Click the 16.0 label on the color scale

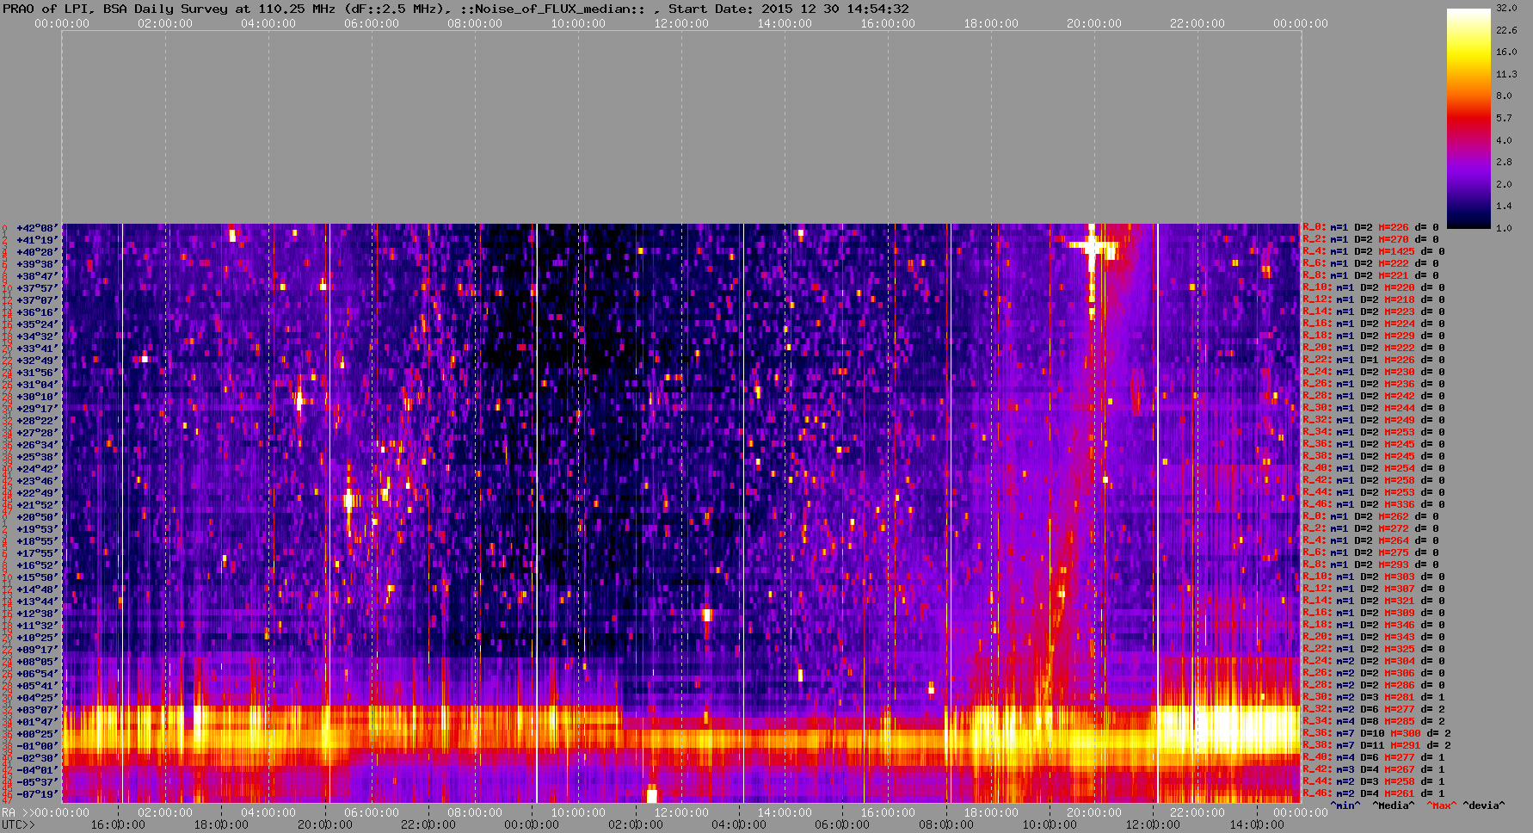[1506, 52]
